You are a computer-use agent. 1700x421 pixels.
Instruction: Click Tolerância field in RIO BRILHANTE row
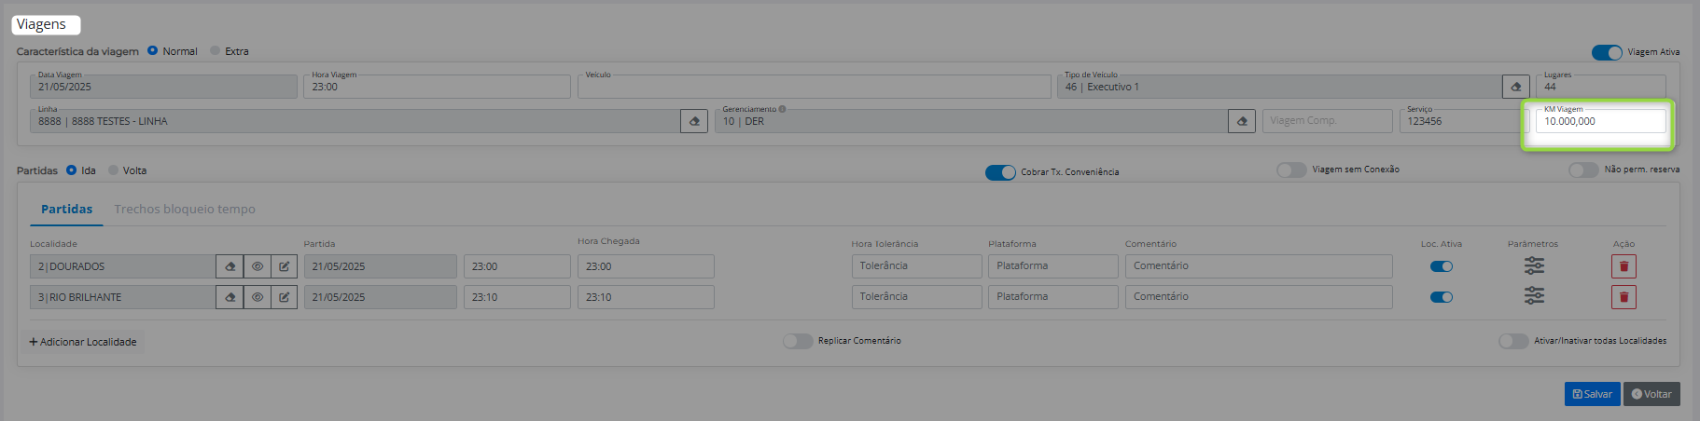(x=916, y=297)
